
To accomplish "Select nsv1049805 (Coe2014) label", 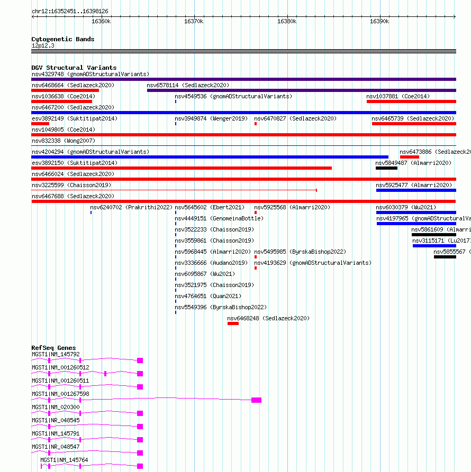I will (x=64, y=129).
